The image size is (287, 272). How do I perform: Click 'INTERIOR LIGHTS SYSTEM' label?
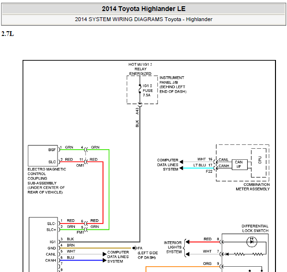[x=173, y=247]
